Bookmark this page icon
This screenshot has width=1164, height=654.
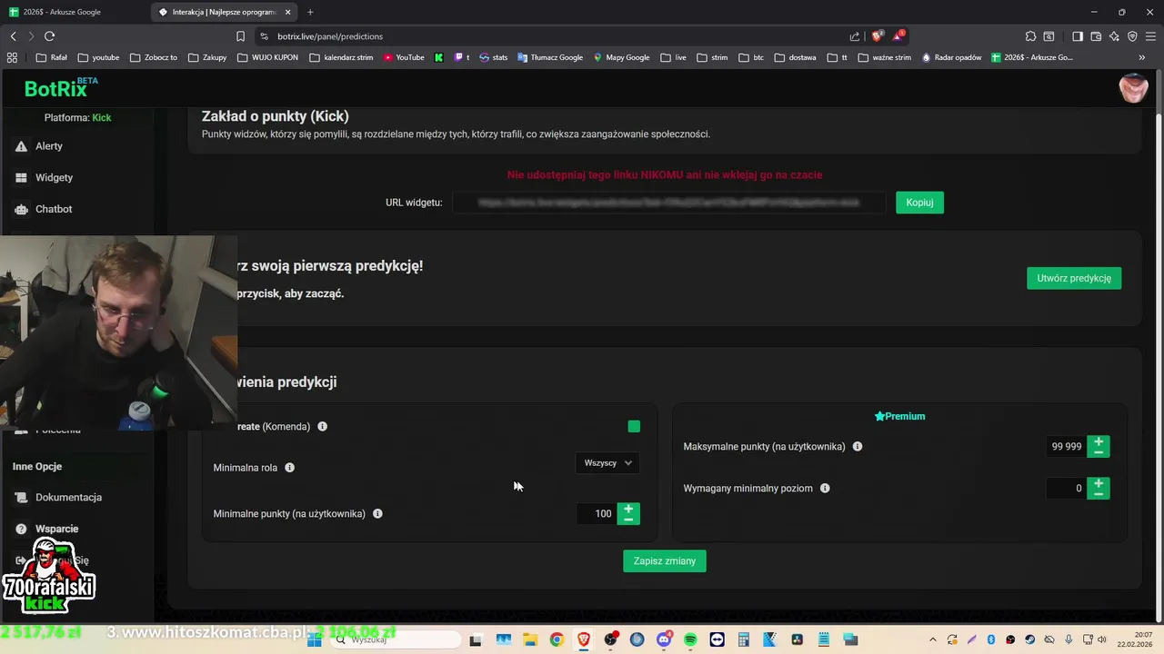240,36
